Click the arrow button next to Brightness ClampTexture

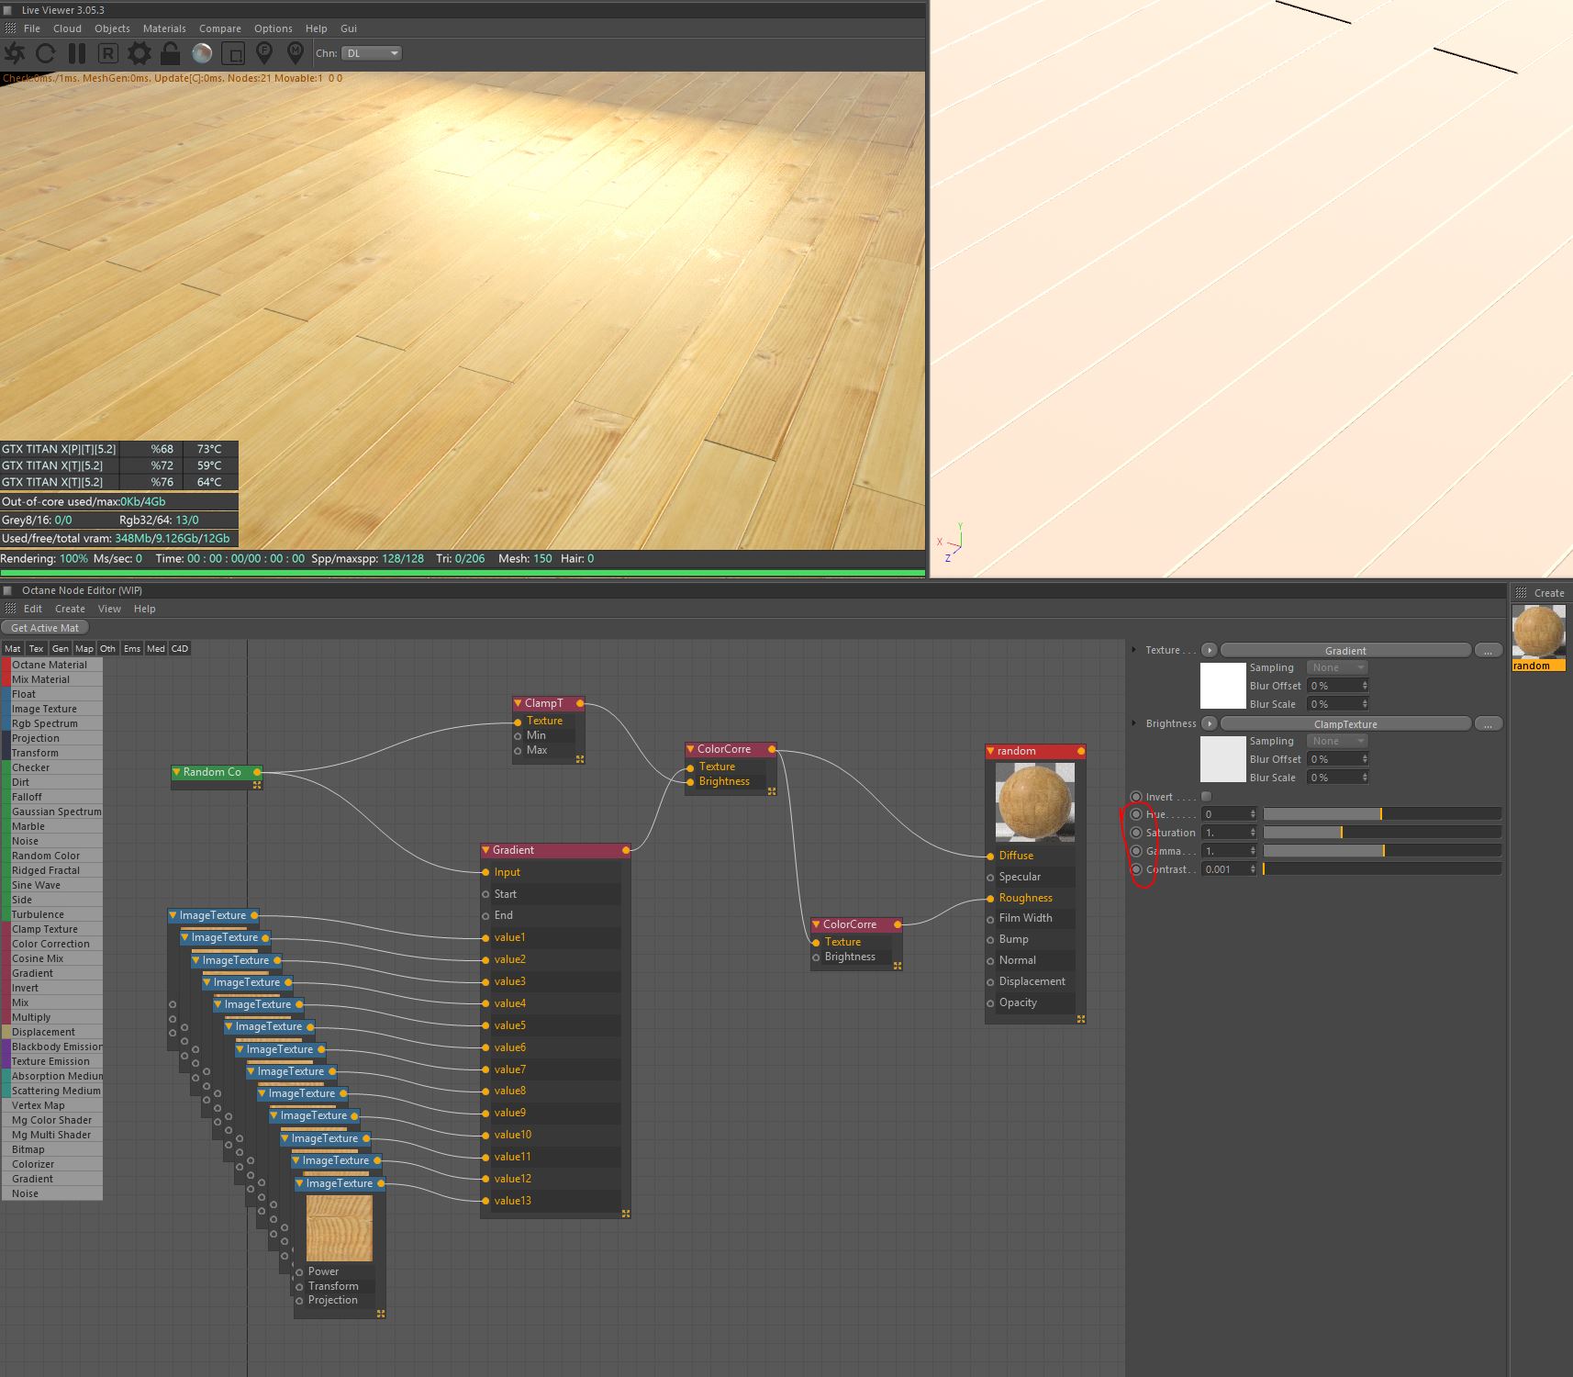[x=1210, y=723]
